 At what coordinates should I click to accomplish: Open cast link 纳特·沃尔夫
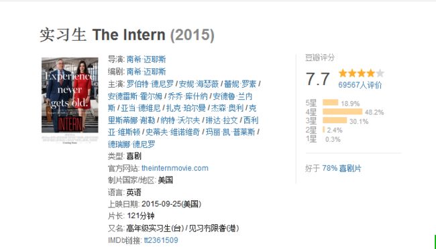[180, 120]
